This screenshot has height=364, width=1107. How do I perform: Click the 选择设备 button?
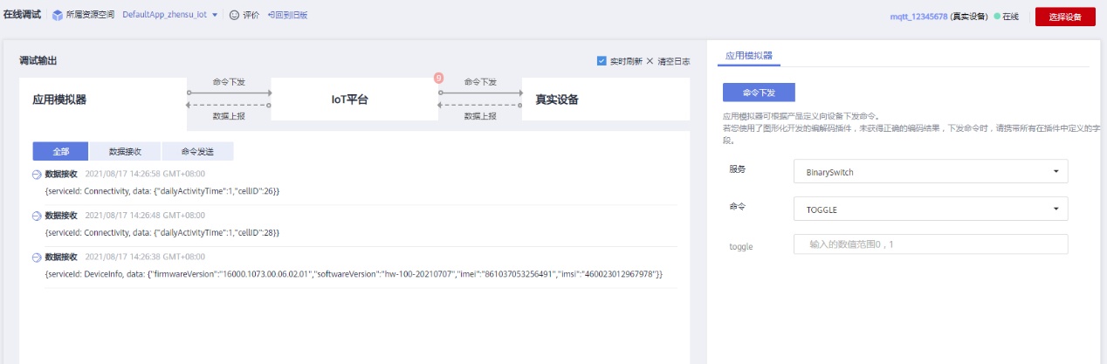coord(1064,17)
